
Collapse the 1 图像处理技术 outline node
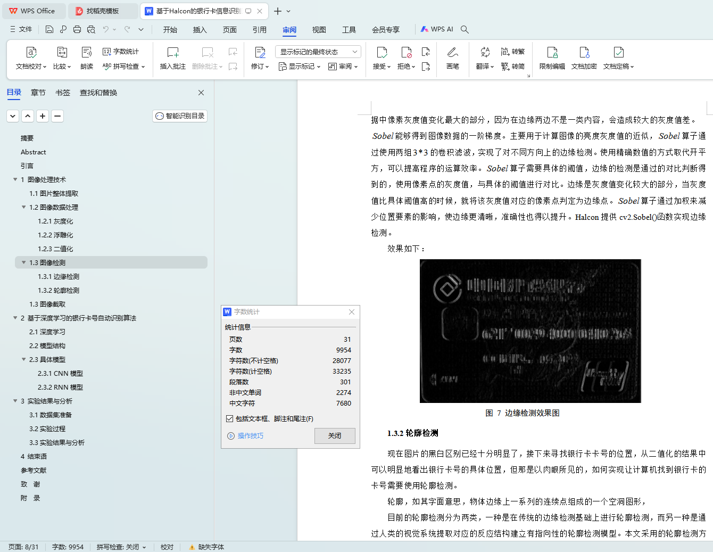15,179
